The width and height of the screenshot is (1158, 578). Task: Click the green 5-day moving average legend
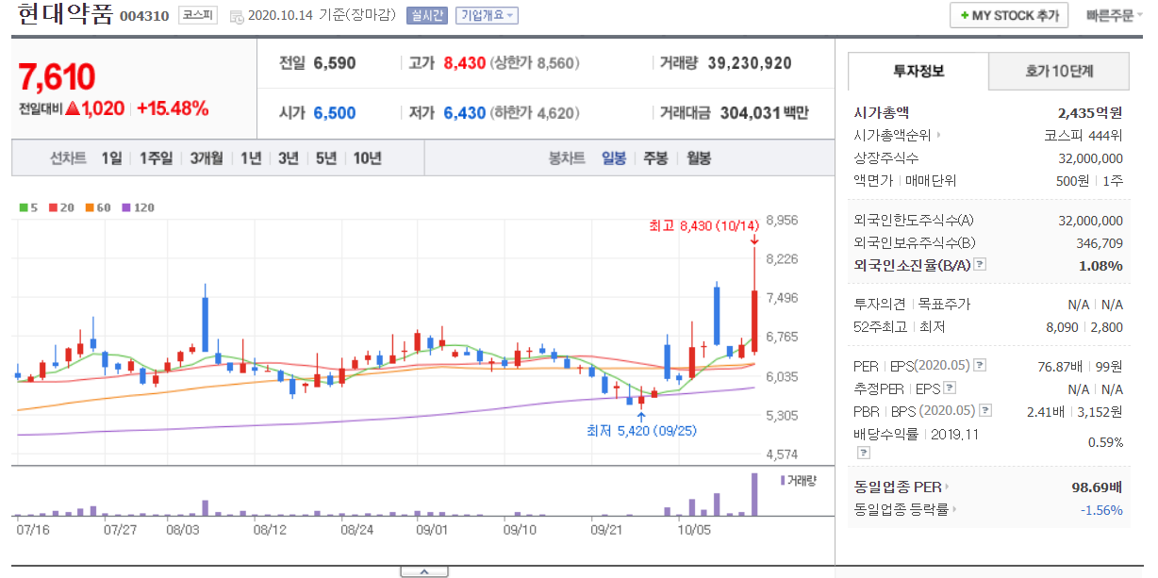[28, 207]
